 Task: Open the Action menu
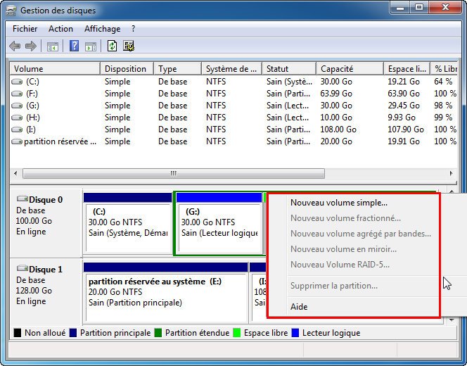click(x=60, y=29)
